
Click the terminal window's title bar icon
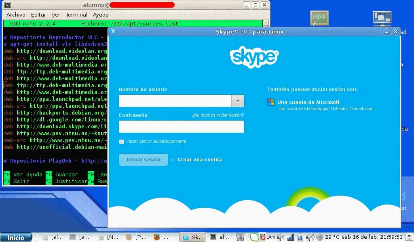point(8,5)
